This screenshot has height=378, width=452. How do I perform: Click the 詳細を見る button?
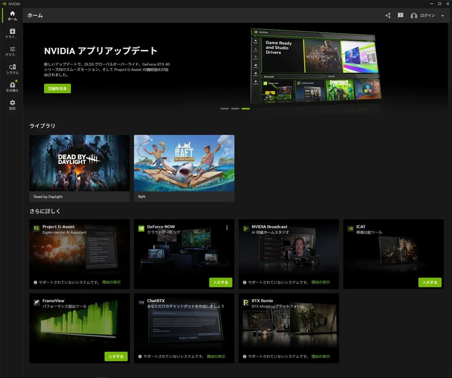[x=57, y=88]
